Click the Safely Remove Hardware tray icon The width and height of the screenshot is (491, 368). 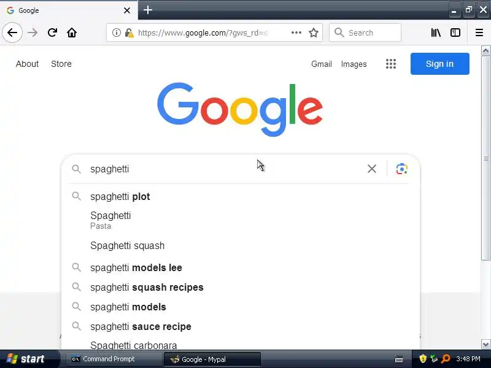click(x=434, y=359)
